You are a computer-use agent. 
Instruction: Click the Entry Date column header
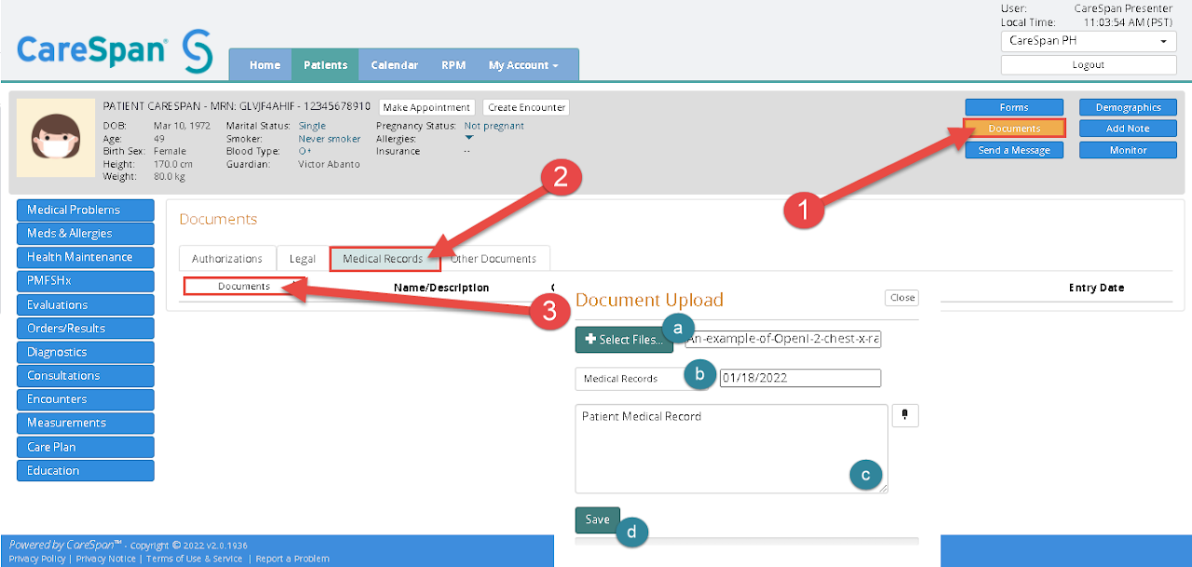coord(1096,288)
